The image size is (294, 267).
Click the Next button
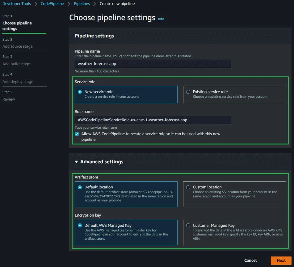[281, 261]
